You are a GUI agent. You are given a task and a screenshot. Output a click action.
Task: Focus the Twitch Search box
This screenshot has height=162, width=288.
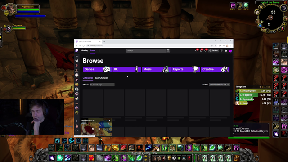[x=146, y=51]
